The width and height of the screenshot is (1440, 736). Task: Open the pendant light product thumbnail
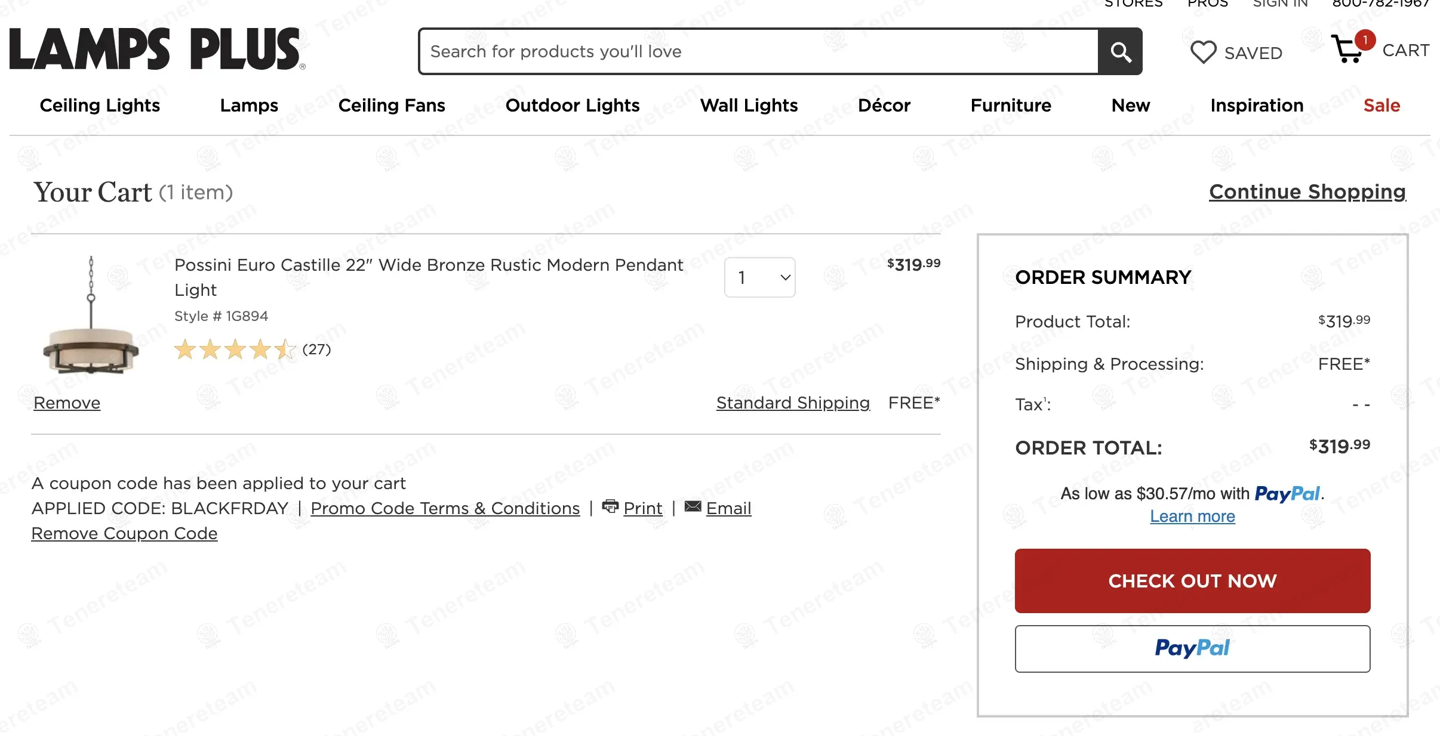point(91,317)
